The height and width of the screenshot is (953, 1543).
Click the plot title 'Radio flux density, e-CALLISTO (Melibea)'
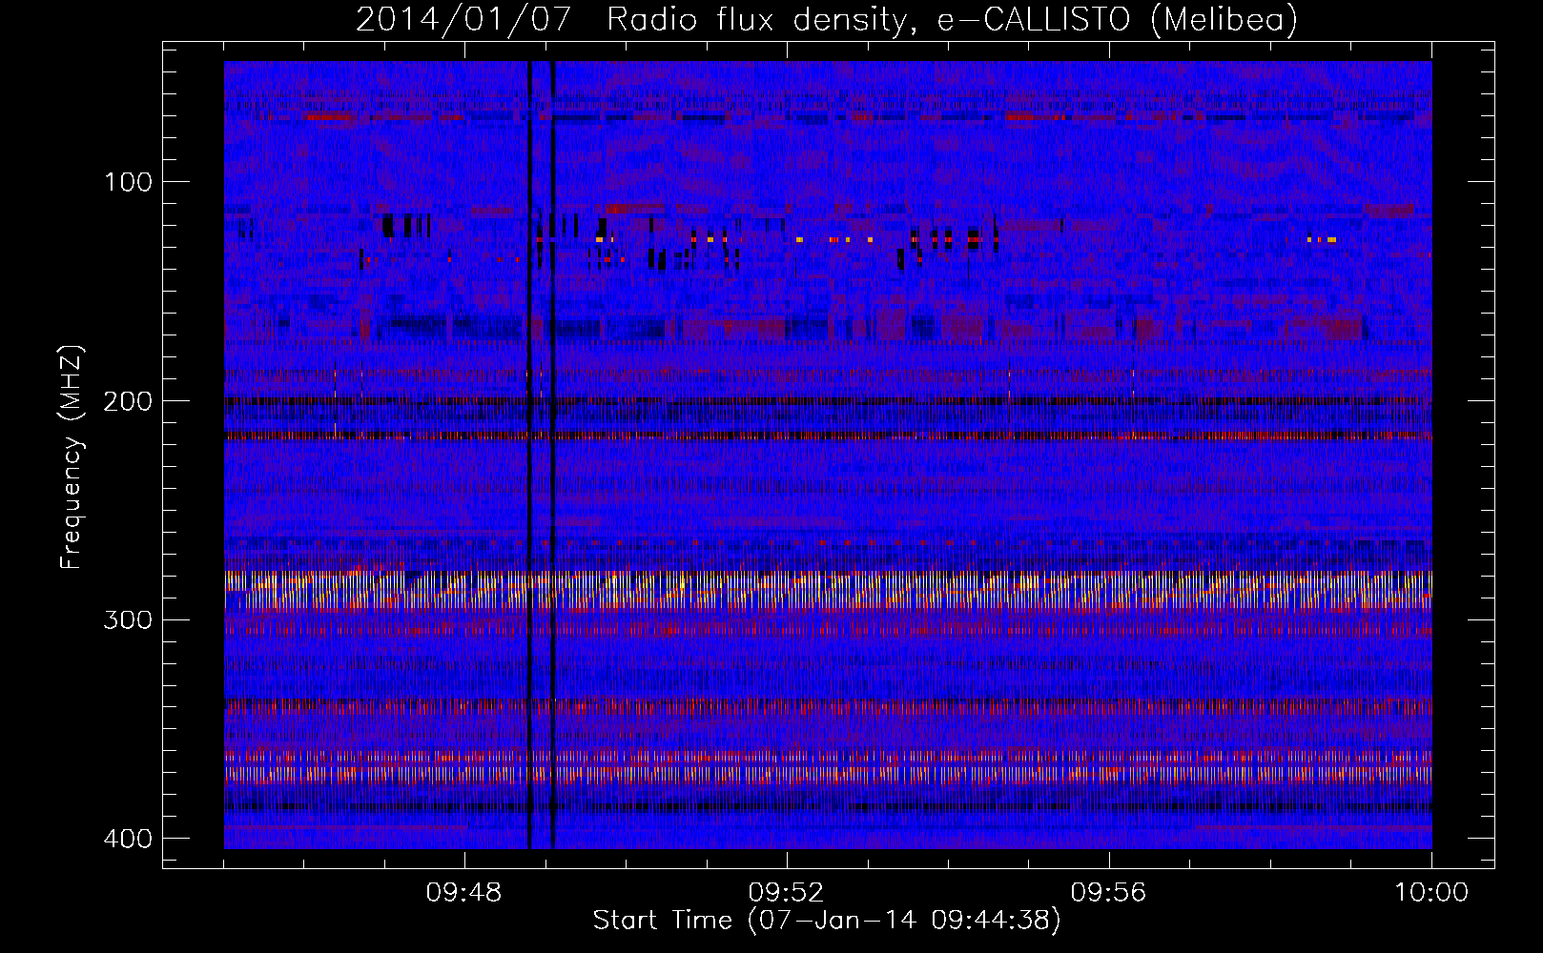952,20
